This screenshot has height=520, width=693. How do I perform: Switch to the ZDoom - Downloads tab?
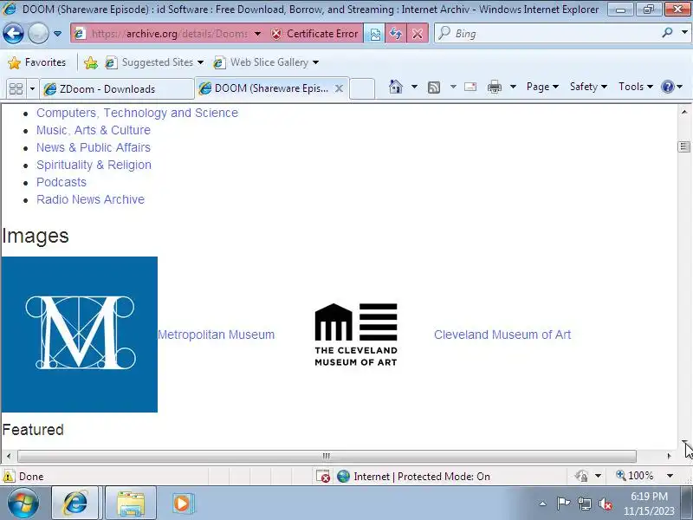tap(117, 89)
